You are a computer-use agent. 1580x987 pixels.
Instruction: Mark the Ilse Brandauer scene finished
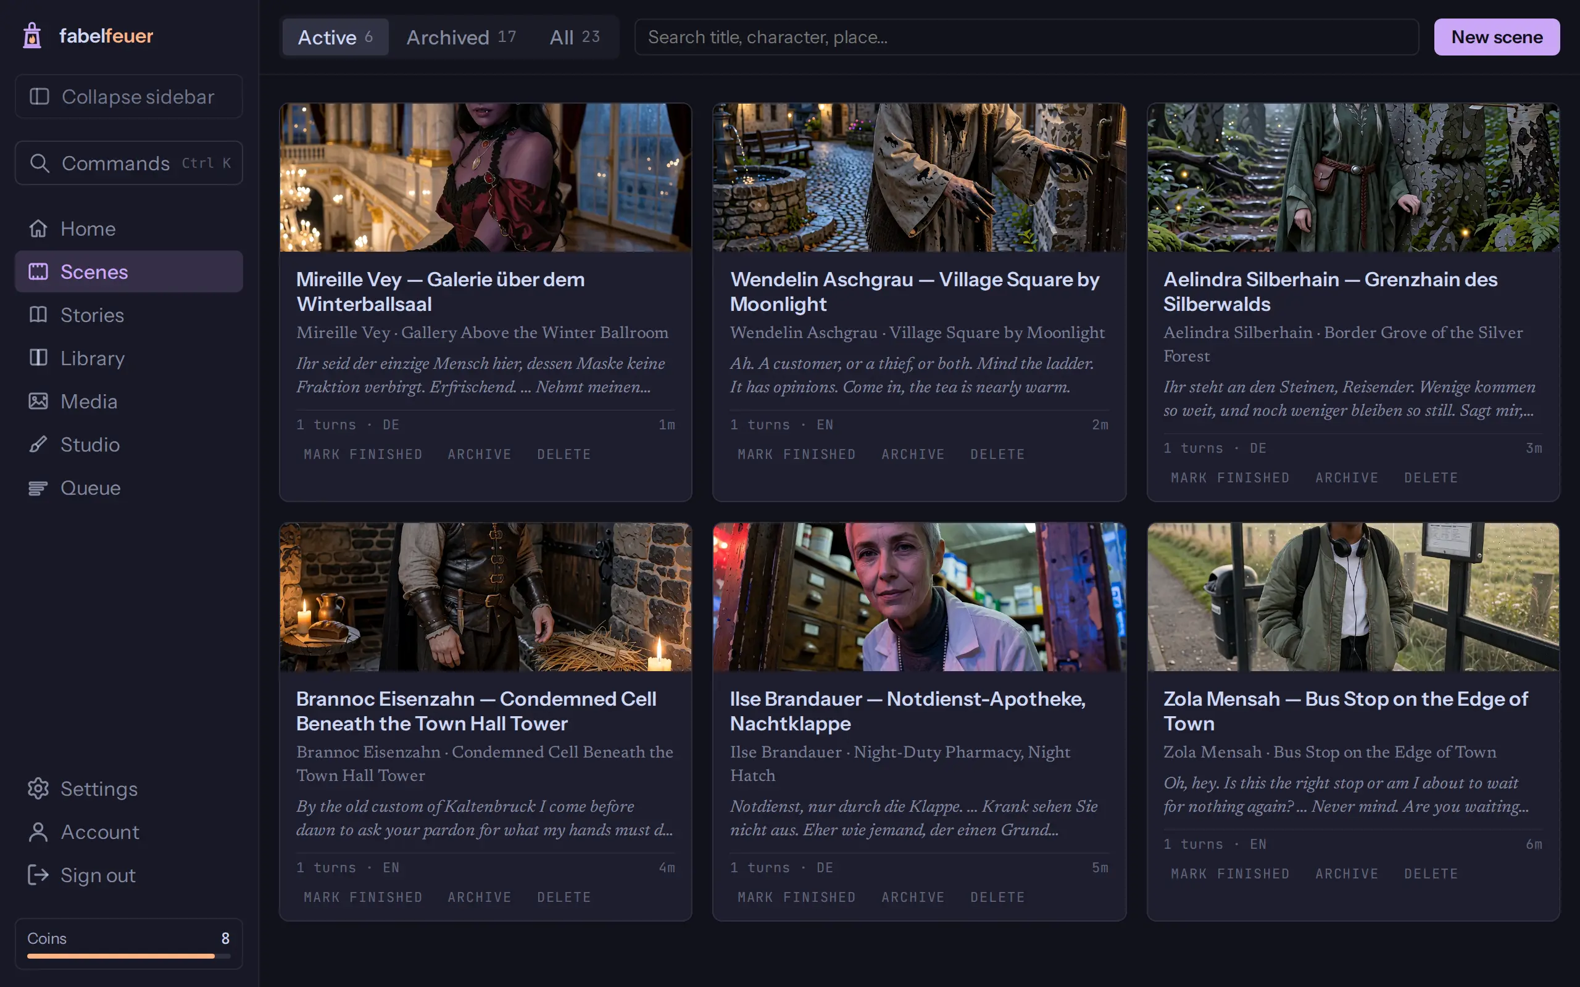click(797, 898)
